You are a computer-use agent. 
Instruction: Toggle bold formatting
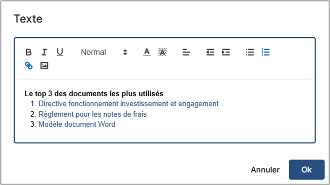(29, 52)
